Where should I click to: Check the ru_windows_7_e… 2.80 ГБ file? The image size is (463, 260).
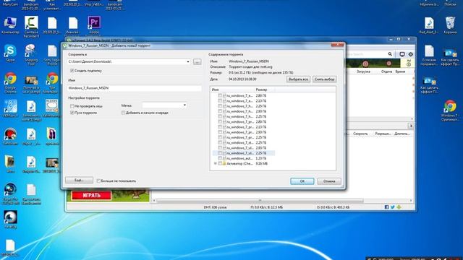point(220,95)
